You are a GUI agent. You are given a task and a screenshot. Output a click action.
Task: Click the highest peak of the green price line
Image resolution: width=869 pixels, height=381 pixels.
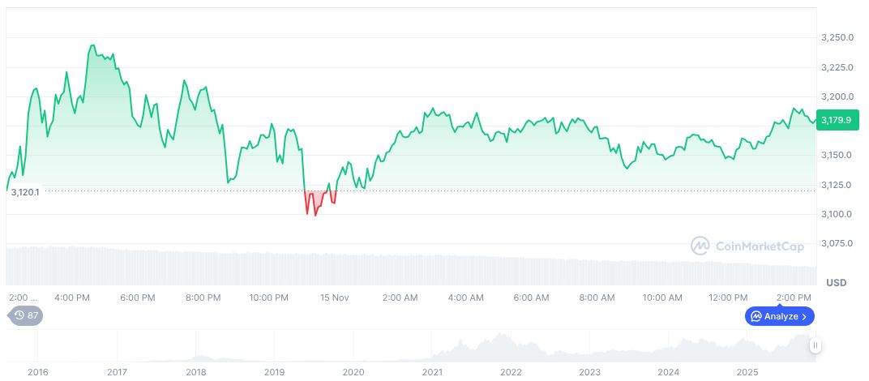[92, 46]
